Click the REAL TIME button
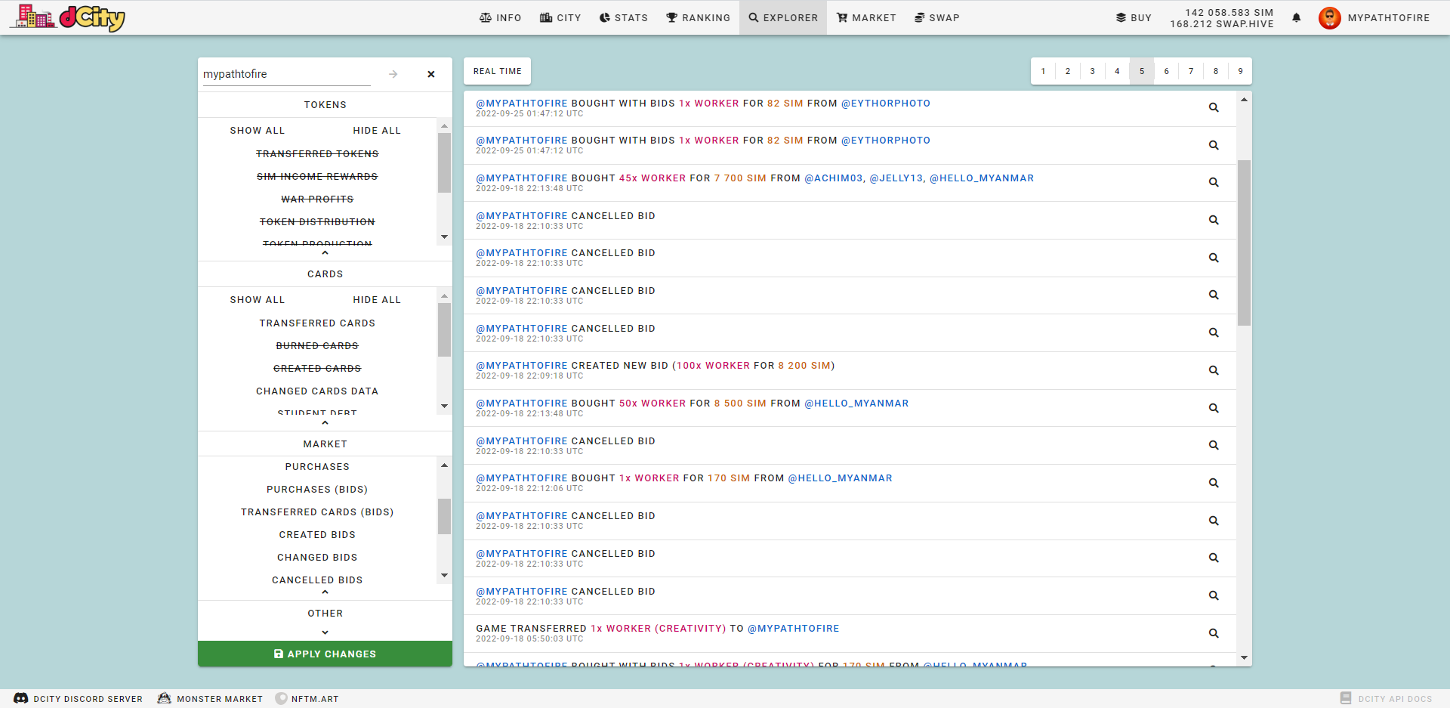1450x708 pixels. pos(497,71)
